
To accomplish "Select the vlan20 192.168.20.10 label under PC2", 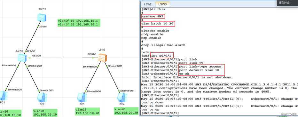I will [45, 113].
